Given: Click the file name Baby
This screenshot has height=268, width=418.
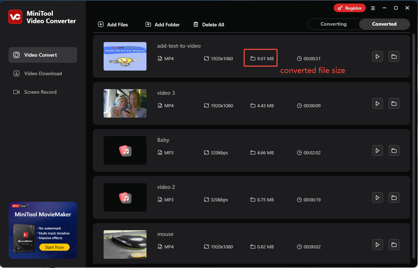Looking at the screenshot, I should 163,140.
